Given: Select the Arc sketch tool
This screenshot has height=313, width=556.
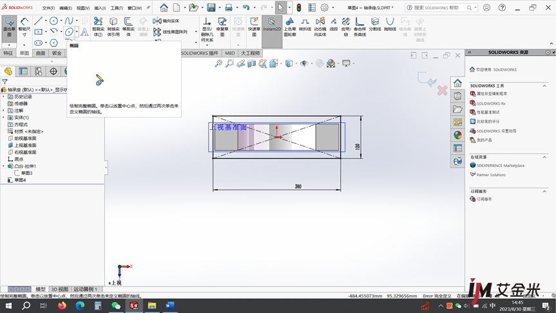Looking at the screenshot, I should [53, 32].
